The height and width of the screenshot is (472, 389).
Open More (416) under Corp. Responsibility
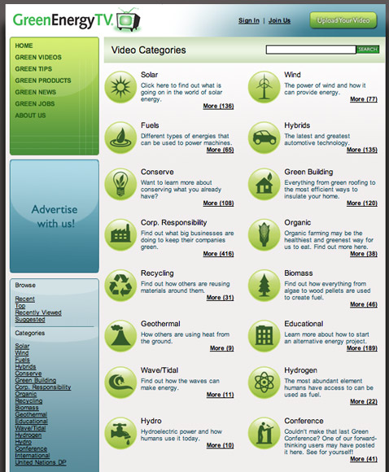click(x=218, y=254)
